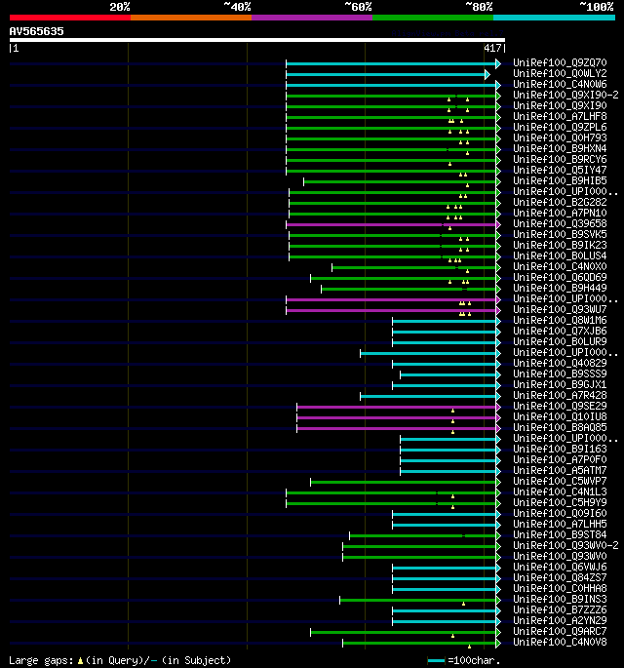Select label UniRef100_A7LHH5
624x668 pixels.
click(560, 524)
